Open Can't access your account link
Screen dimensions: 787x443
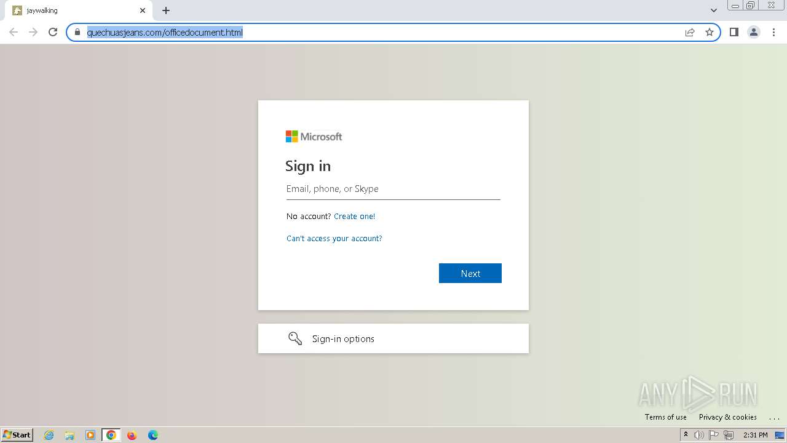[334, 238]
